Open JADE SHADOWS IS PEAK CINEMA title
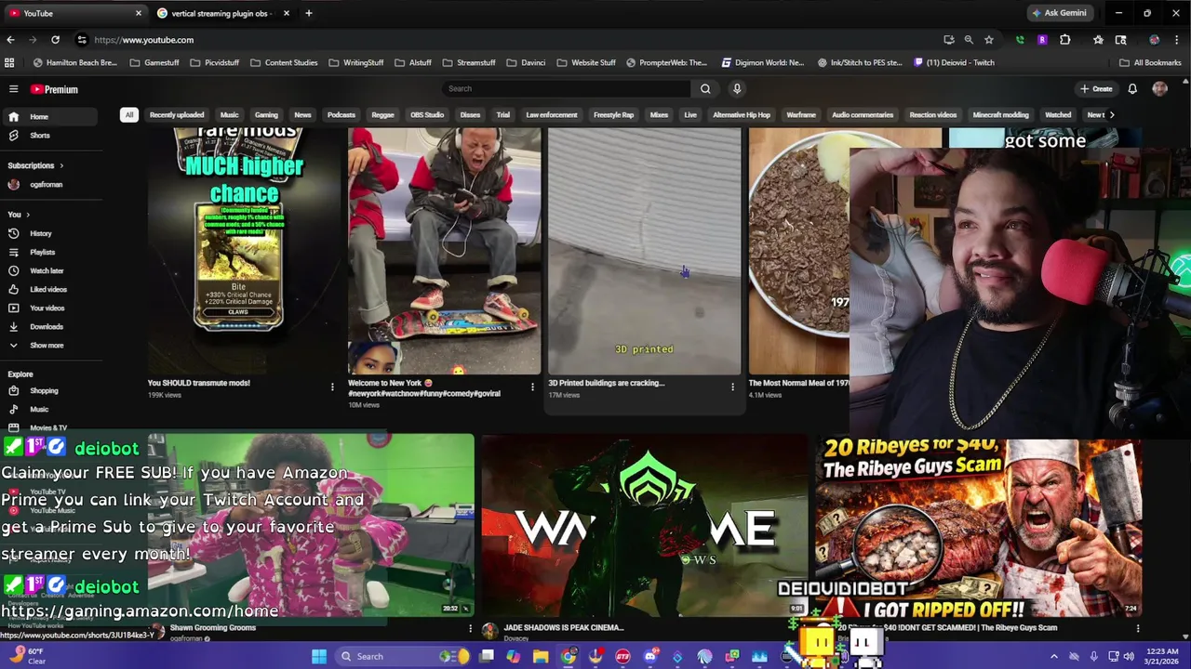This screenshot has height=669, width=1191. (564, 627)
